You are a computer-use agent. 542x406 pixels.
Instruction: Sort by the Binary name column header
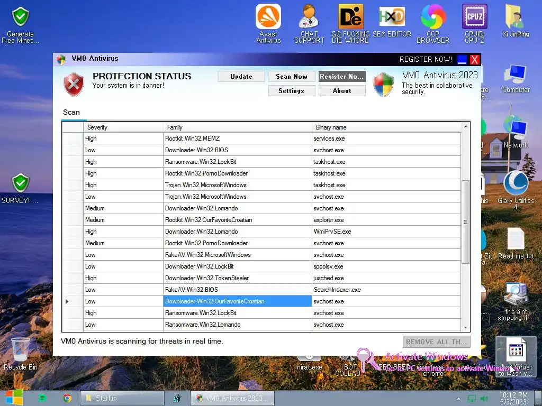(386, 127)
